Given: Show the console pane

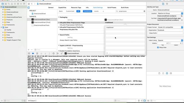Looking at the screenshot, I should point(145,101).
